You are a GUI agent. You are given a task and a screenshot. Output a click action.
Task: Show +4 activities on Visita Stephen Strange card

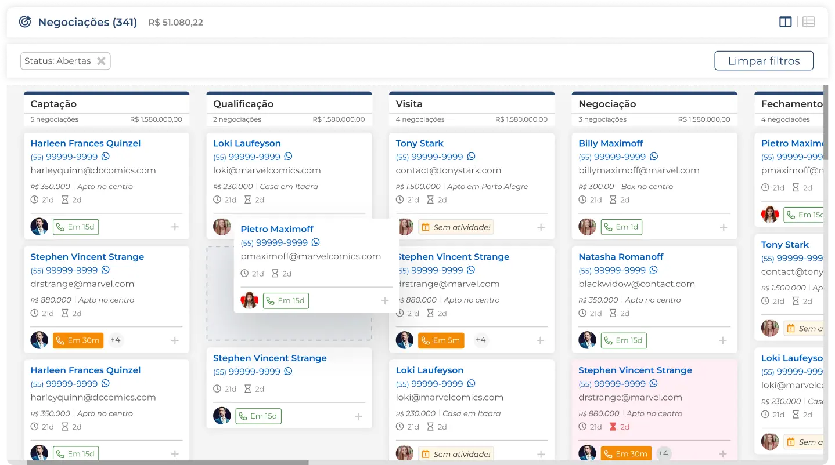[481, 340]
